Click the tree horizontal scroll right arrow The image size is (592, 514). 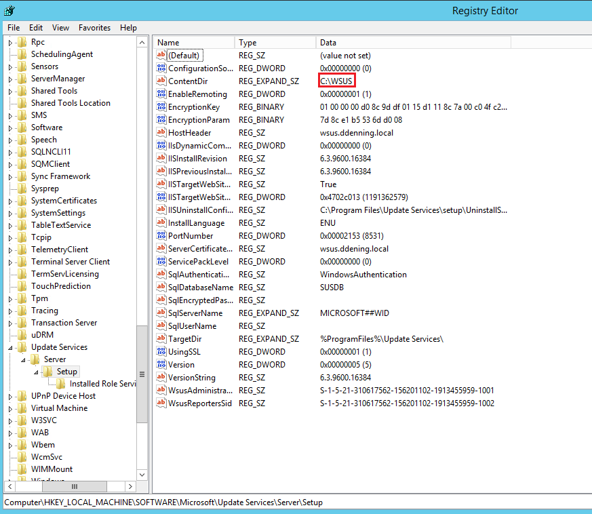click(x=132, y=486)
